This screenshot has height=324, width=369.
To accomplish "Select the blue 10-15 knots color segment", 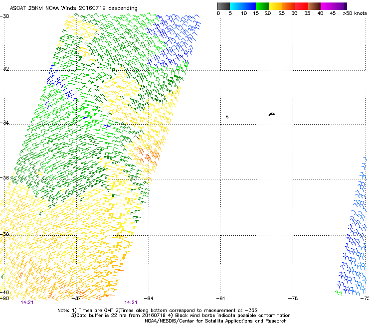I will click(x=249, y=6).
